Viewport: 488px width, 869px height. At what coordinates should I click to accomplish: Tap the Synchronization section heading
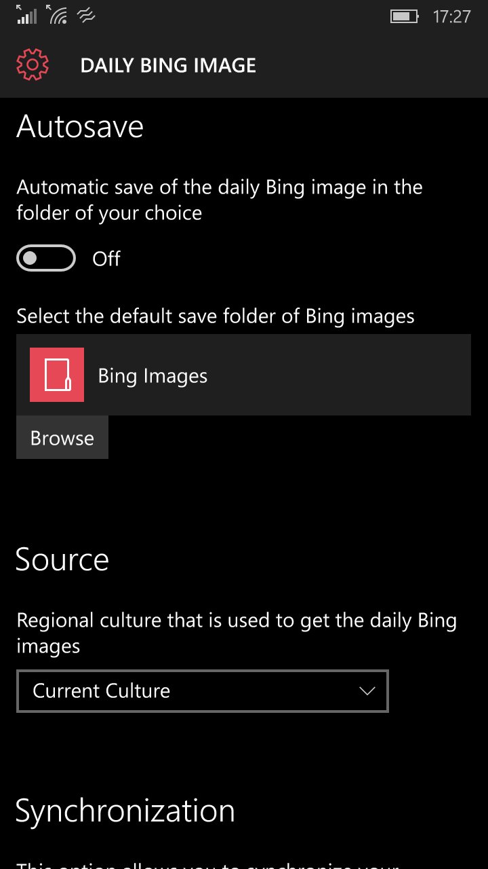point(125,811)
